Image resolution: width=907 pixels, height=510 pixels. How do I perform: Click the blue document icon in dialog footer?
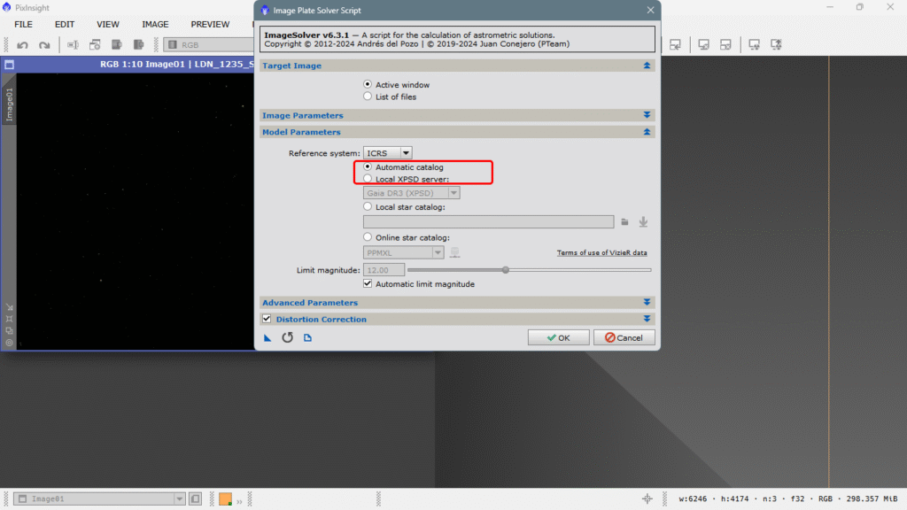click(x=307, y=337)
